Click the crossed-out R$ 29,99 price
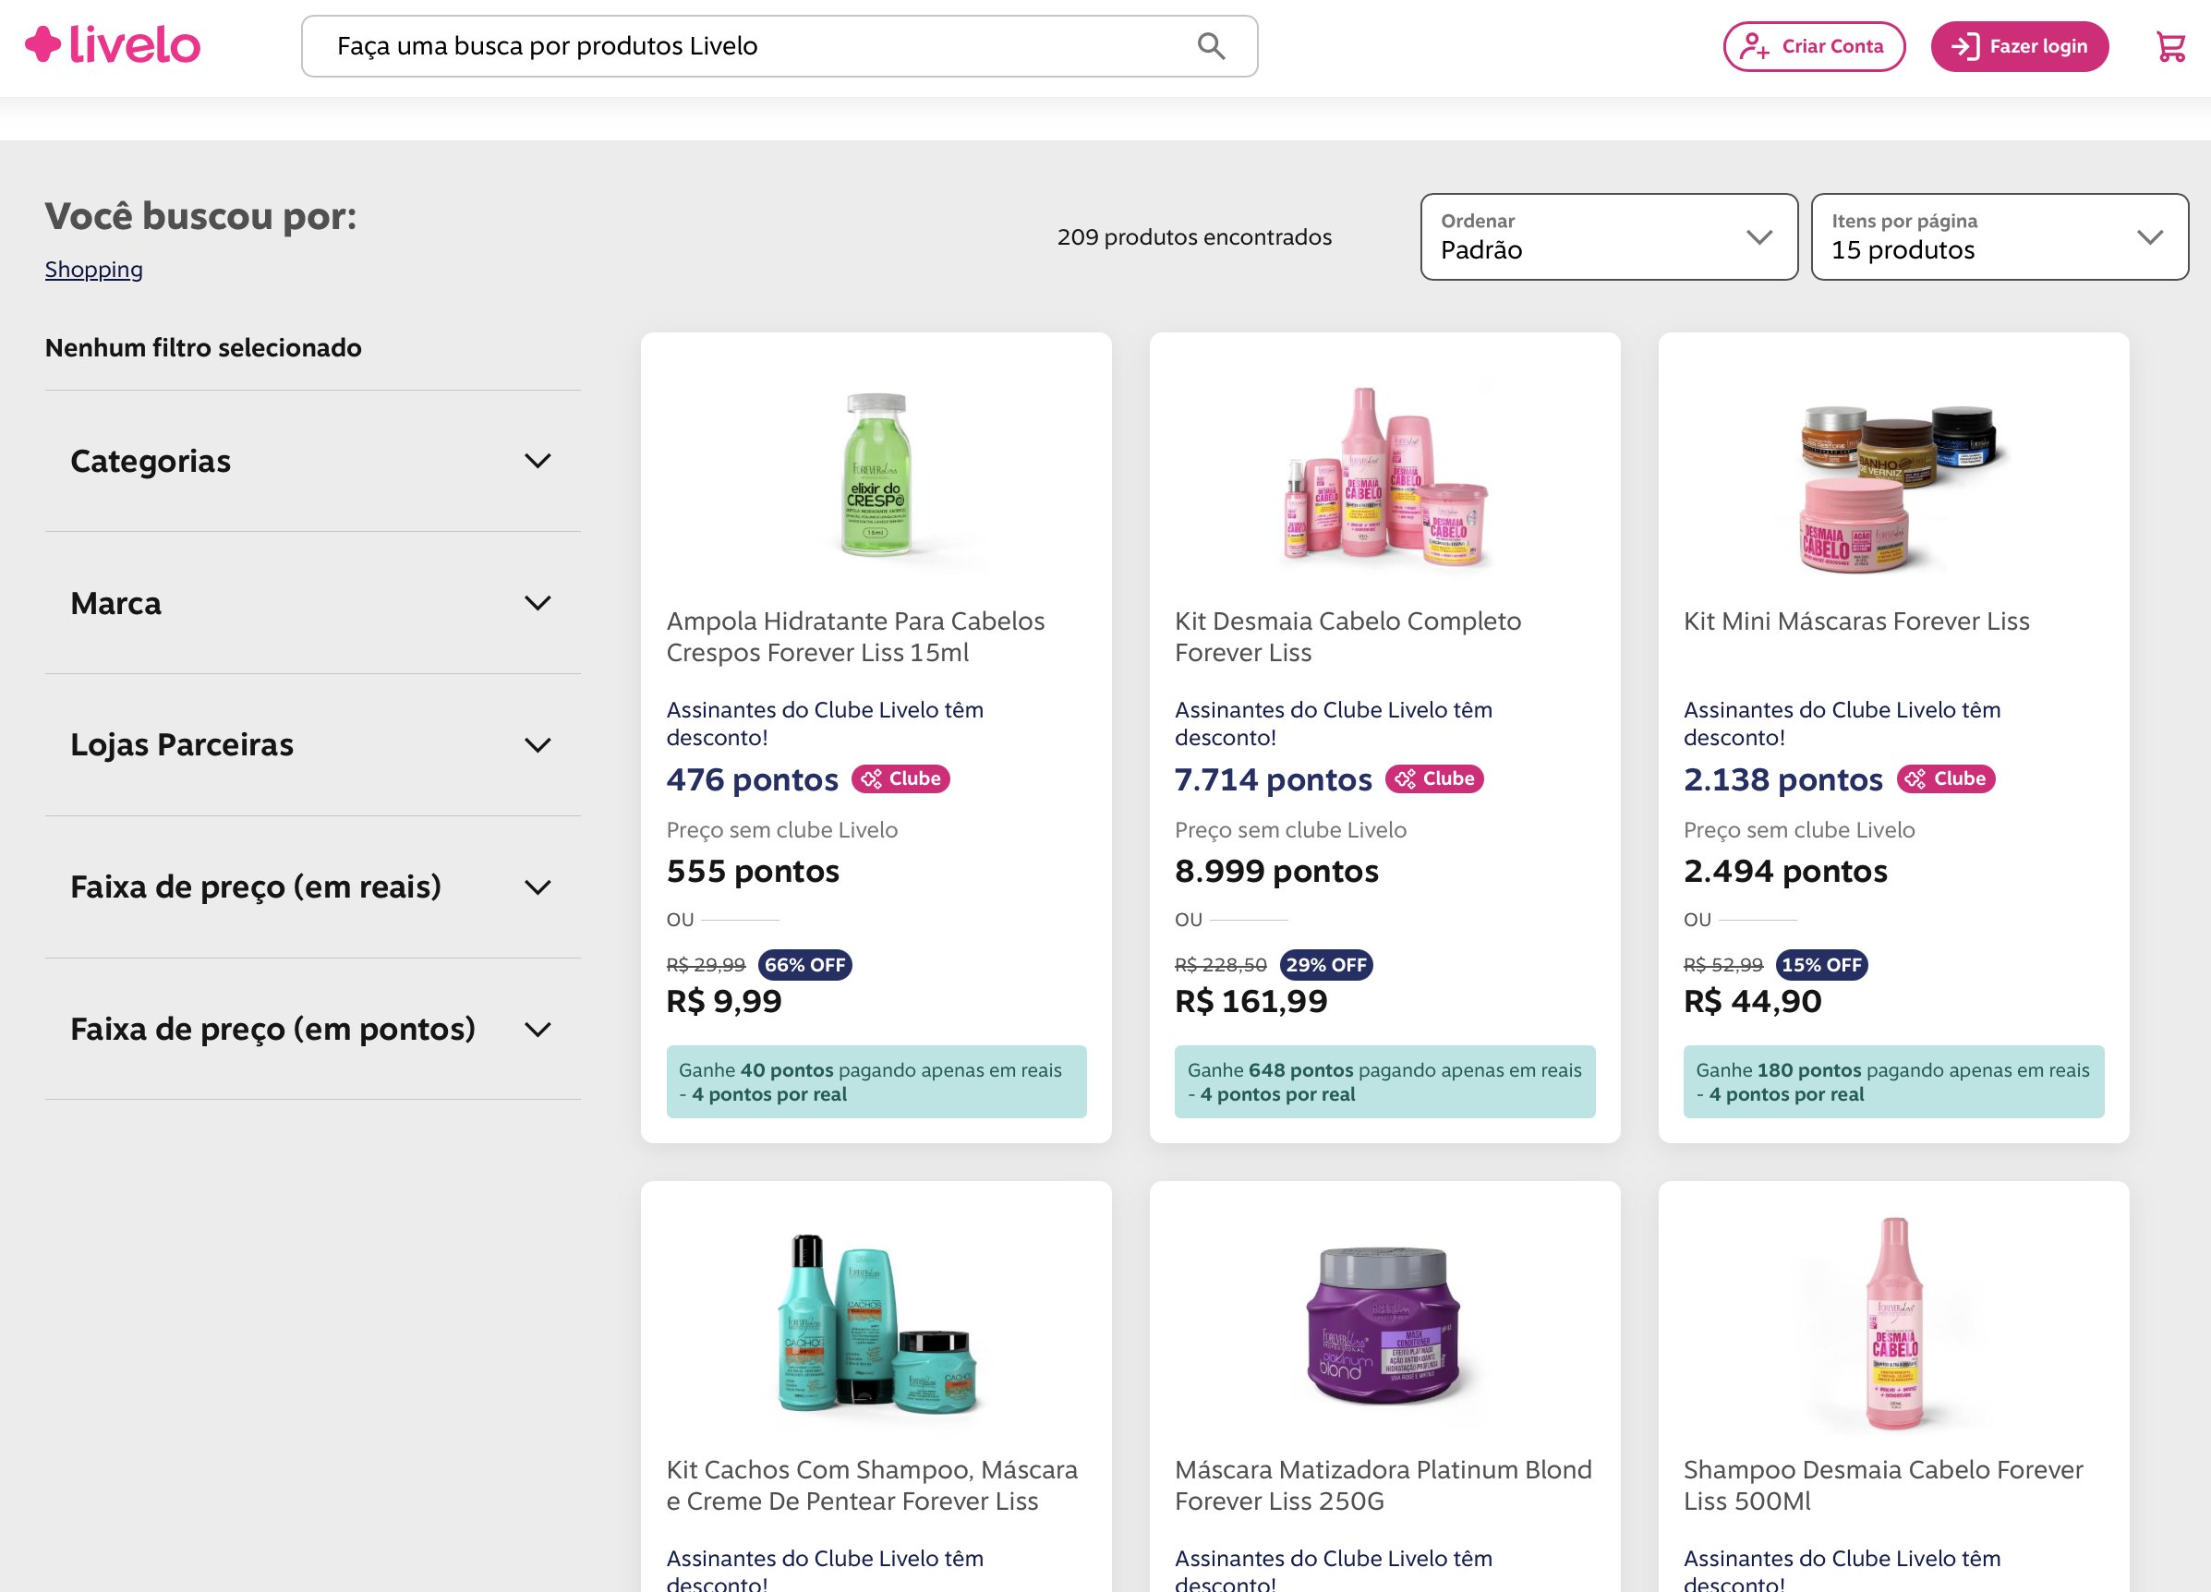2211x1592 pixels. [x=706, y=965]
